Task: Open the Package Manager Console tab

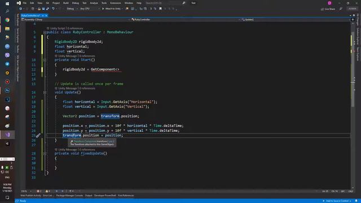Action: point(69,196)
